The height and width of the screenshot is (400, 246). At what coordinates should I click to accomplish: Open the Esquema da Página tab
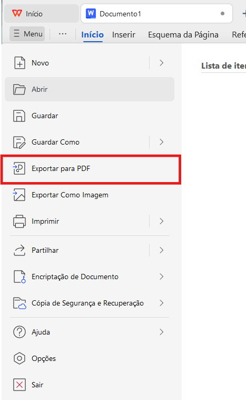(183, 35)
